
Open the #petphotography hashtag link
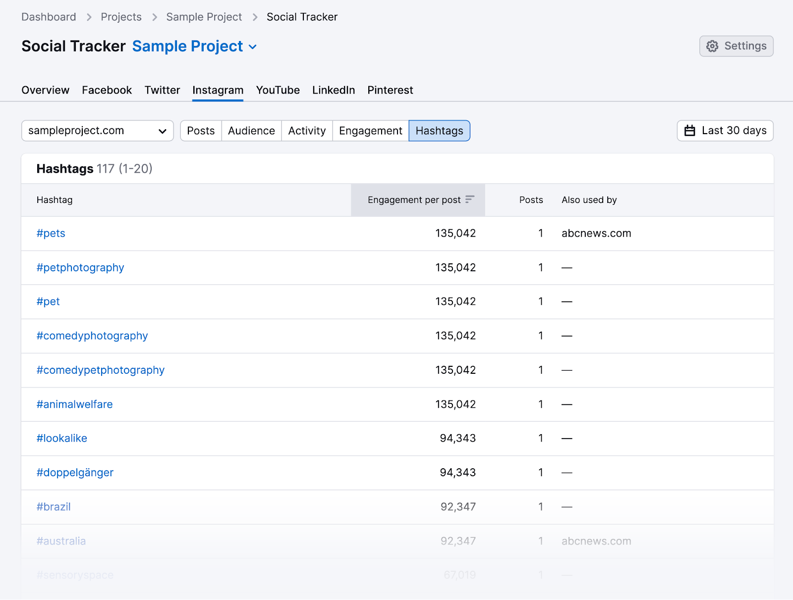tap(80, 267)
